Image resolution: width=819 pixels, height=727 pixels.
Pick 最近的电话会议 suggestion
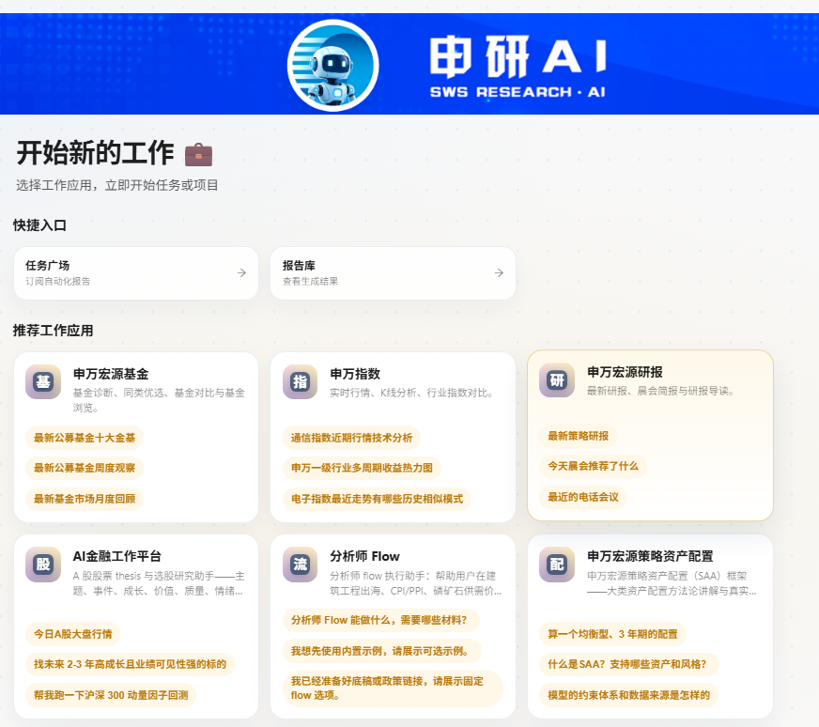click(583, 497)
